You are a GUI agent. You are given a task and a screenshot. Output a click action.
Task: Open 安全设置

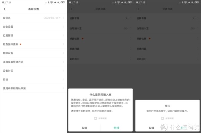(33, 27)
